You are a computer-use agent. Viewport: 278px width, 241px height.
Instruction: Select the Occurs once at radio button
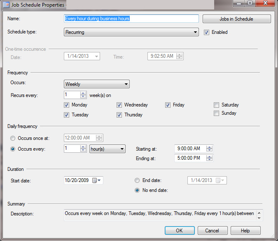13,138
